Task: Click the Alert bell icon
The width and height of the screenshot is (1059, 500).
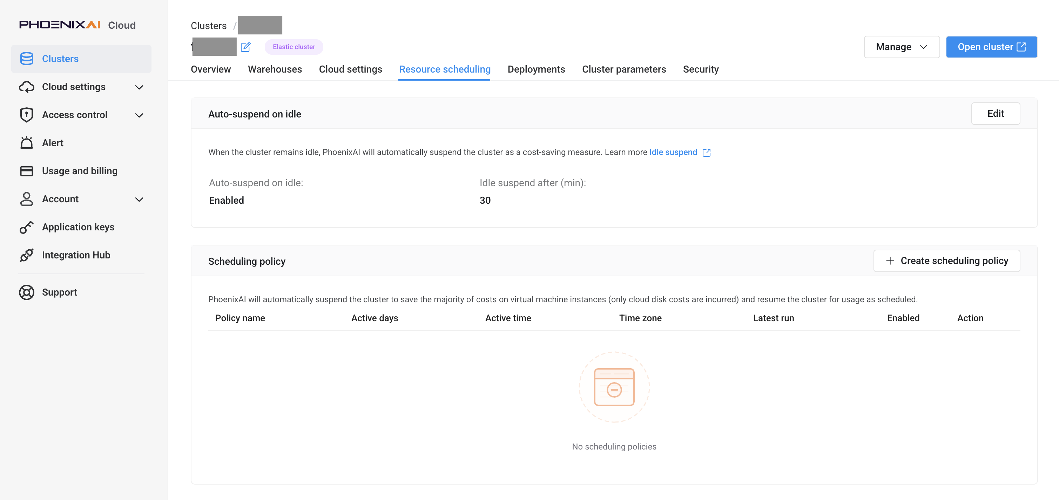Action: pyautogui.click(x=27, y=143)
